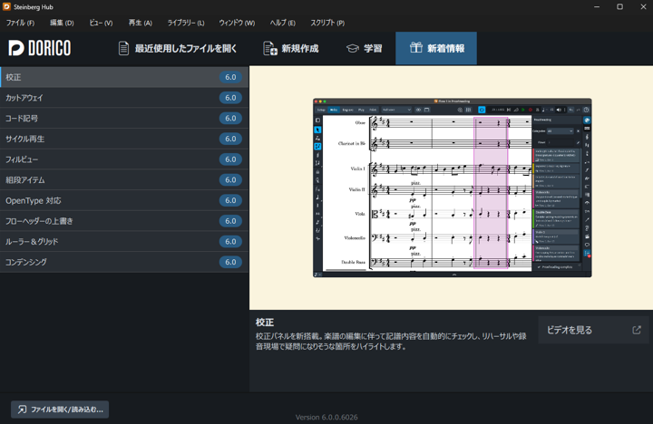
Task: Click the proofreading screenshot preview
Action: 453,188
